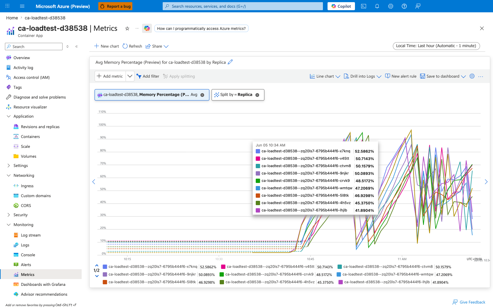Open the chart more options ellipsis
493x308 pixels.
(481, 76)
